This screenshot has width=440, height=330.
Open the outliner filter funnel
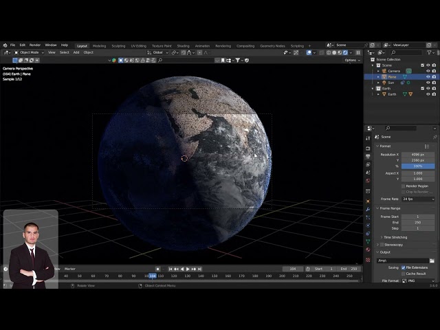[x=429, y=52]
